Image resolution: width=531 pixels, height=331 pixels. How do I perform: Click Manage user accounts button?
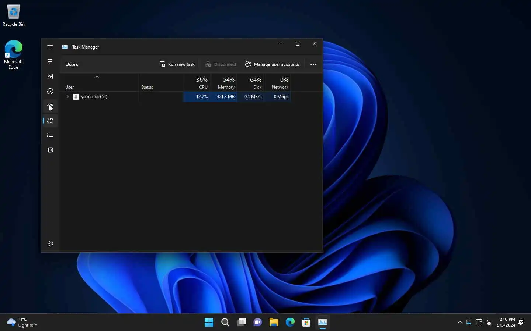coord(272,64)
